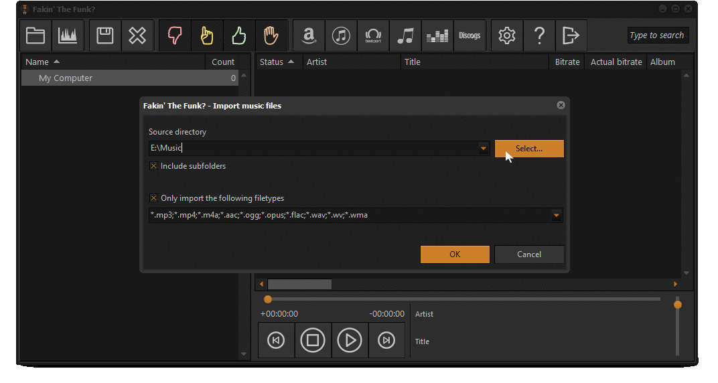This screenshot has height=383, width=718.
Task: Select the My Computer tree row
Action: pos(129,78)
